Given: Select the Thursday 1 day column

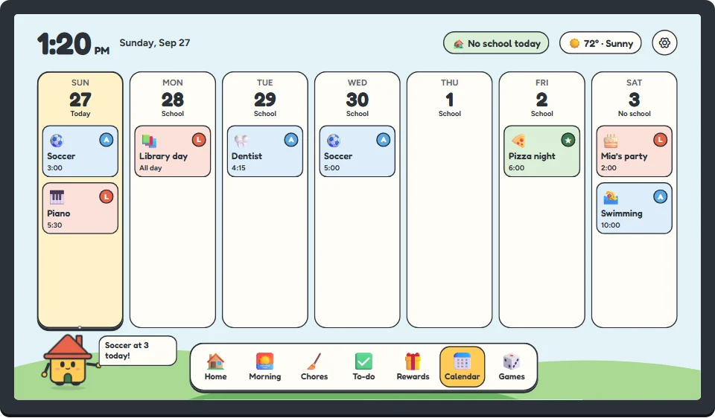Looking at the screenshot, I should tap(450, 199).
